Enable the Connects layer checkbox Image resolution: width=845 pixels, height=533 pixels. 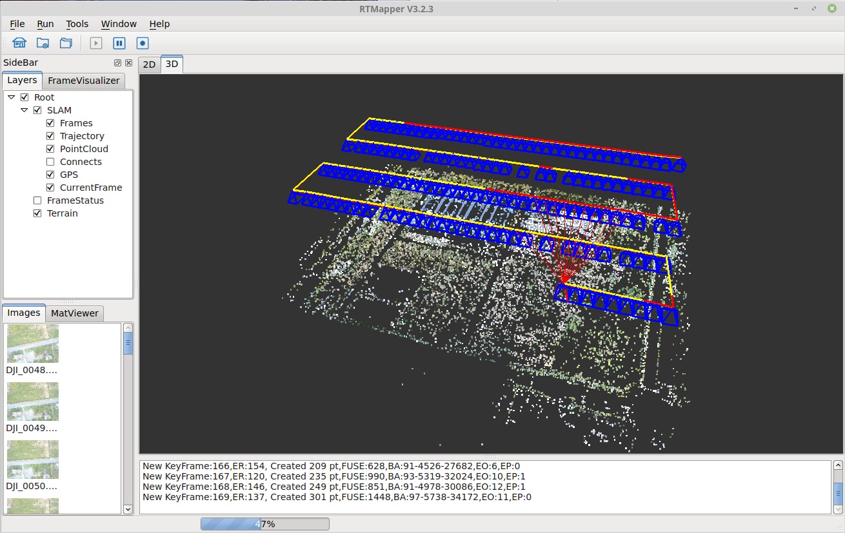tap(50, 162)
